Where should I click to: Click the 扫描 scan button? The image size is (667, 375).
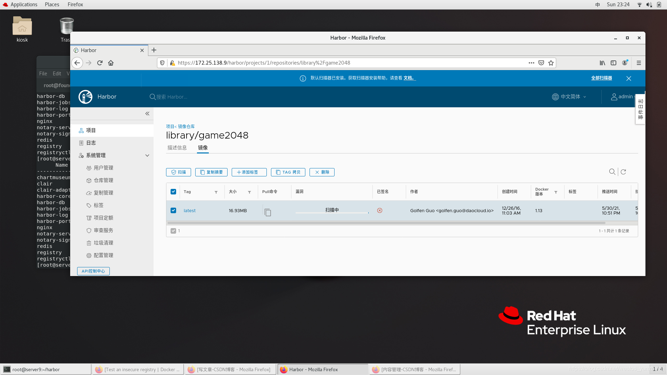[x=179, y=172]
